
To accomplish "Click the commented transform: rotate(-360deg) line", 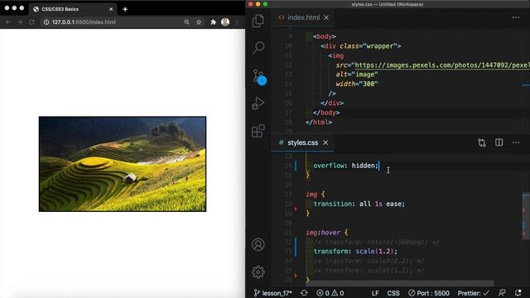I will (377, 242).
